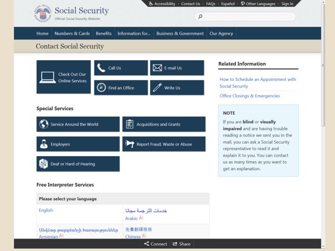Screen dimensions: 335x251
Task: Click the Call Us button label
Action: [x=114, y=68]
